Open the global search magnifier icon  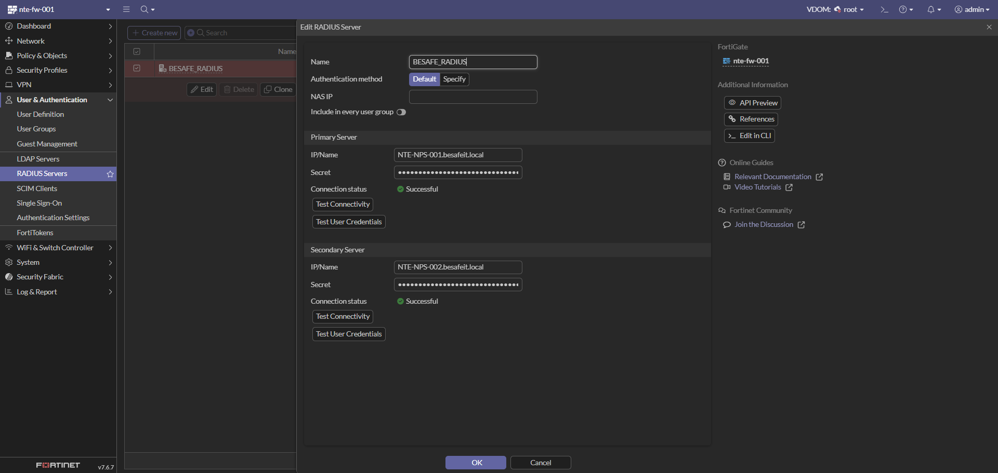[x=145, y=9]
